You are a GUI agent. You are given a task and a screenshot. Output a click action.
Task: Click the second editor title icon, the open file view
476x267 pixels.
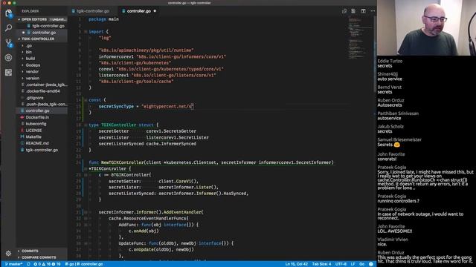353,11
